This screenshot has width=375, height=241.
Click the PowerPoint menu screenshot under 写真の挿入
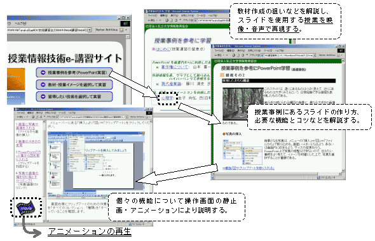point(243,152)
